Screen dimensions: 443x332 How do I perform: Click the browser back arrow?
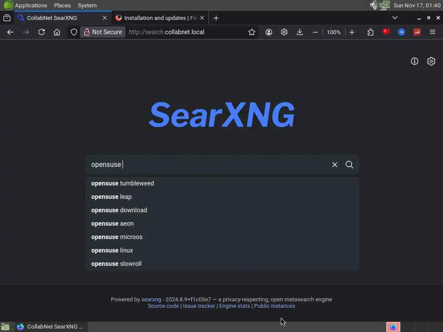10,32
